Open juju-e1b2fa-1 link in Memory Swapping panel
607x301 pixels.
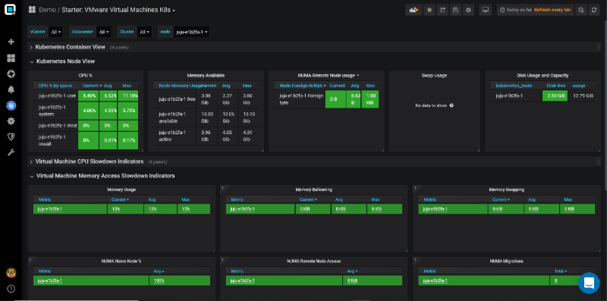435,209
